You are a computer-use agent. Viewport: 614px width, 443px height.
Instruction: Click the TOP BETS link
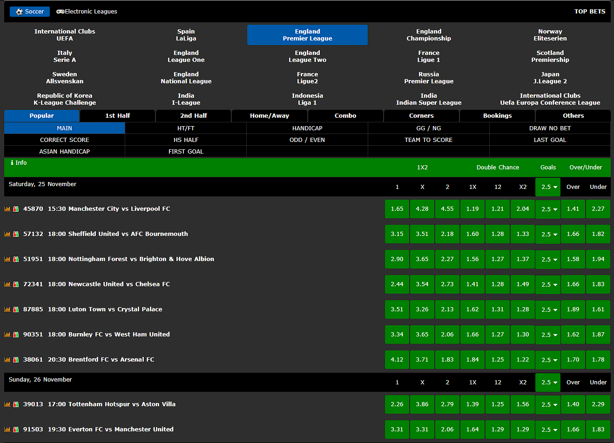[589, 12]
